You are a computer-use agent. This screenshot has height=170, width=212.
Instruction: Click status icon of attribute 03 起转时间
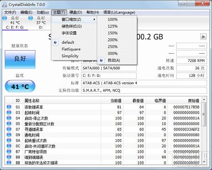pyautogui.click(x=9, y=113)
